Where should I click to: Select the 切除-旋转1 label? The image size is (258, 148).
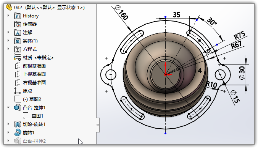click(x=34, y=124)
